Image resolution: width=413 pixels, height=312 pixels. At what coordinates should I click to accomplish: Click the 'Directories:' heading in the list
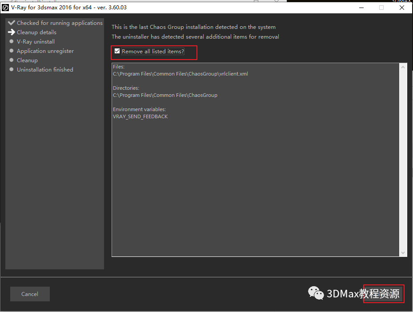pyautogui.click(x=126, y=88)
